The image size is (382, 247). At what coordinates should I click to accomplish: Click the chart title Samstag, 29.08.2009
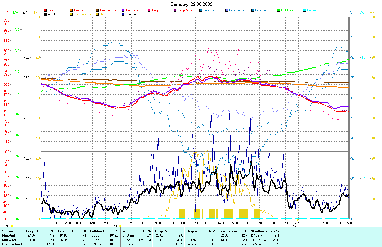pyautogui.click(x=191, y=4)
